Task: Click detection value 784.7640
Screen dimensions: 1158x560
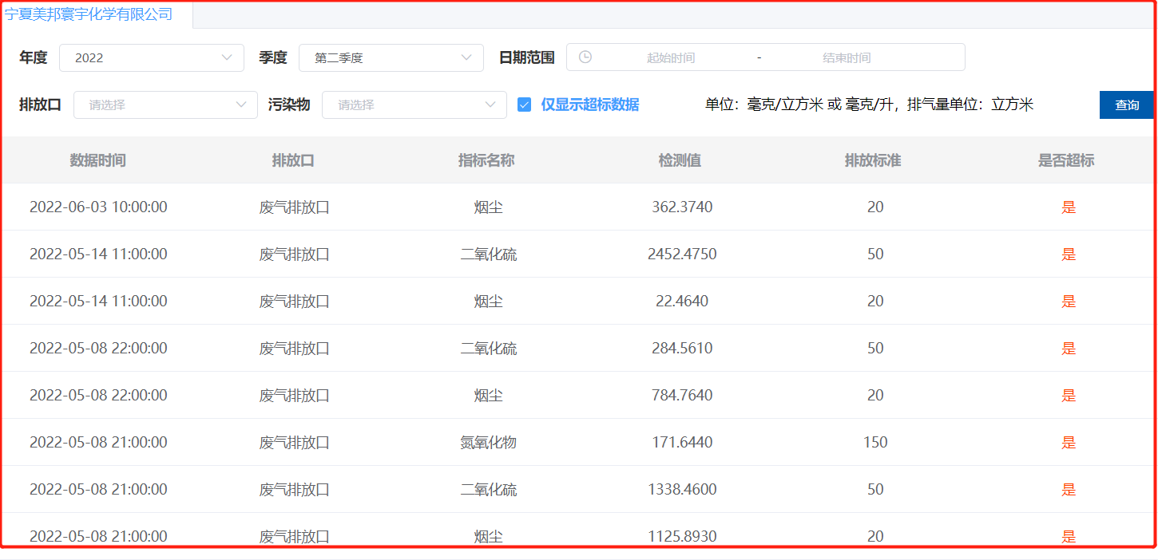Action: pos(682,396)
